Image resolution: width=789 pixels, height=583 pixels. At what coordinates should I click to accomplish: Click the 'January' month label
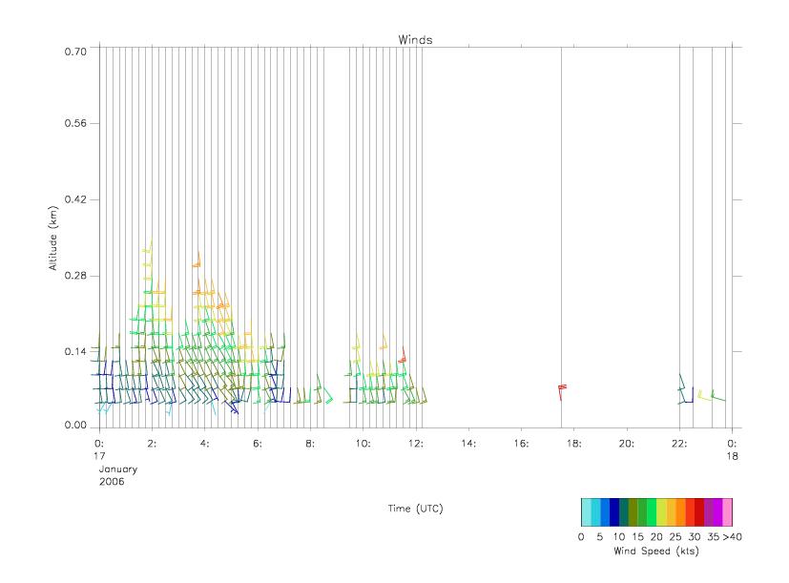[x=118, y=469]
